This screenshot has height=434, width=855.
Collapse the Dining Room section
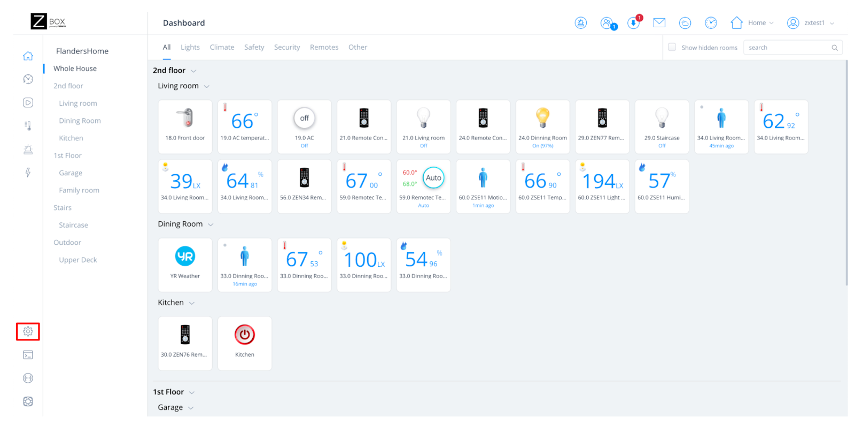pos(211,224)
